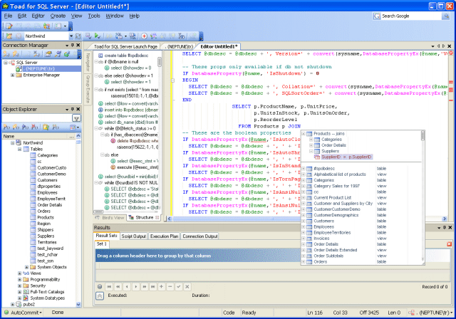Switch to Bird's View tab
This screenshot has height=319, width=456.
pos(110,218)
